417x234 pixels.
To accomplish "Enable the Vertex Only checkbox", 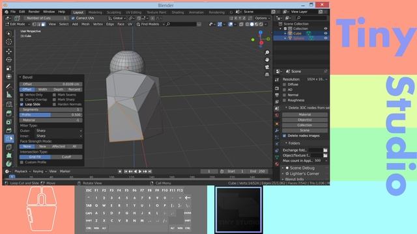I will [22, 95].
